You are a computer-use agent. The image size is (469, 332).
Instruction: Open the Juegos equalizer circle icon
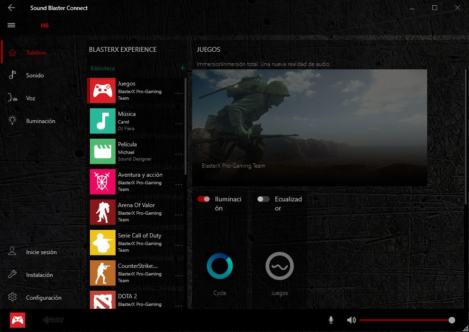pyautogui.click(x=279, y=266)
